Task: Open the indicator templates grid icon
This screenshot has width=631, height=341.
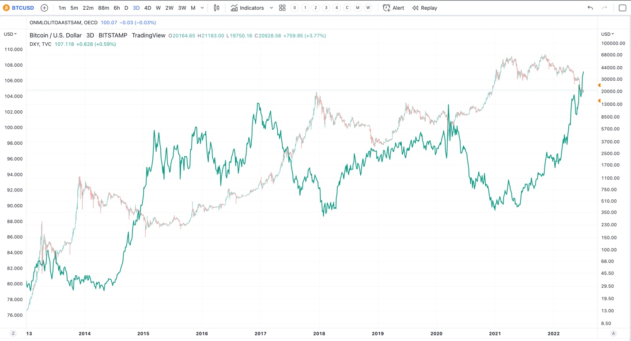Action: point(282,8)
